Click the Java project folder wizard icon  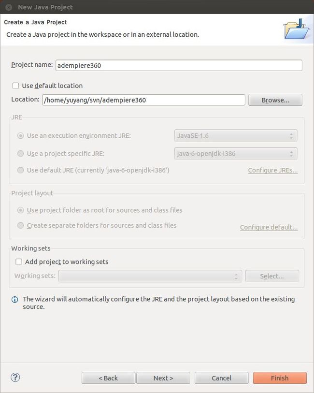pos(297,29)
